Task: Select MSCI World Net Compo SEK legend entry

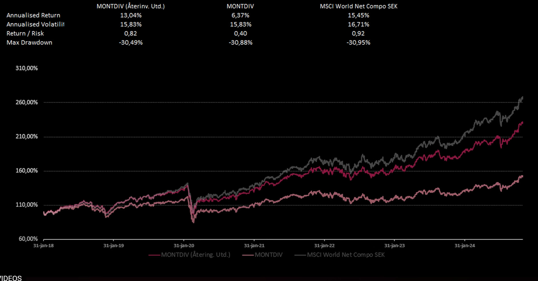Action: click(x=345, y=255)
